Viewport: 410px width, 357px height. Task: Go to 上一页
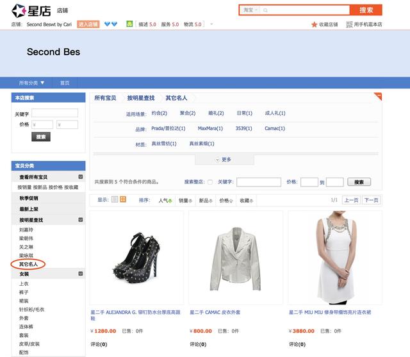click(351, 200)
